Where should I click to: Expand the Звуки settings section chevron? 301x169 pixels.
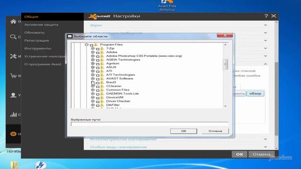(x=265, y=25)
